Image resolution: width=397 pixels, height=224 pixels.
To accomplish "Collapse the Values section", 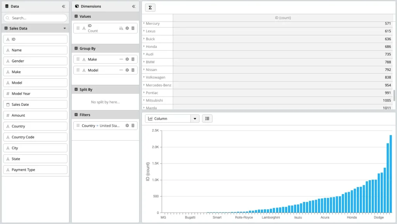I will coord(76,17).
